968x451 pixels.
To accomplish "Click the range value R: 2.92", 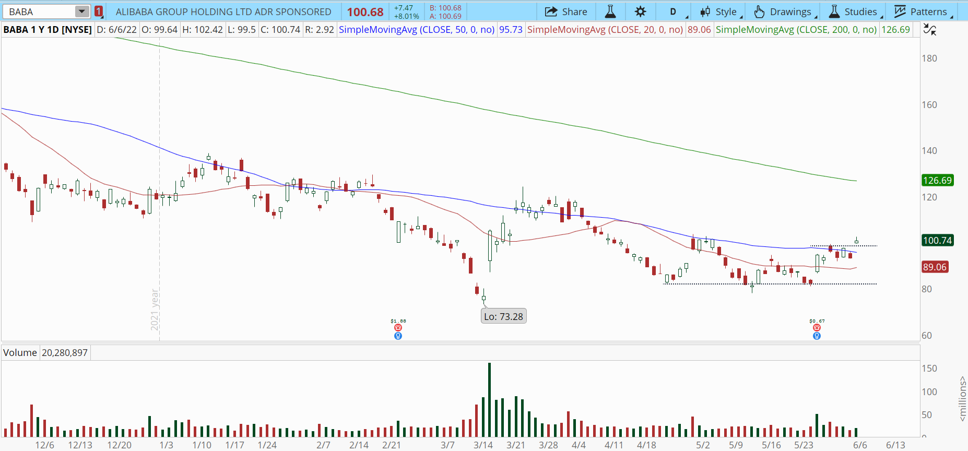I will click(x=320, y=30).
